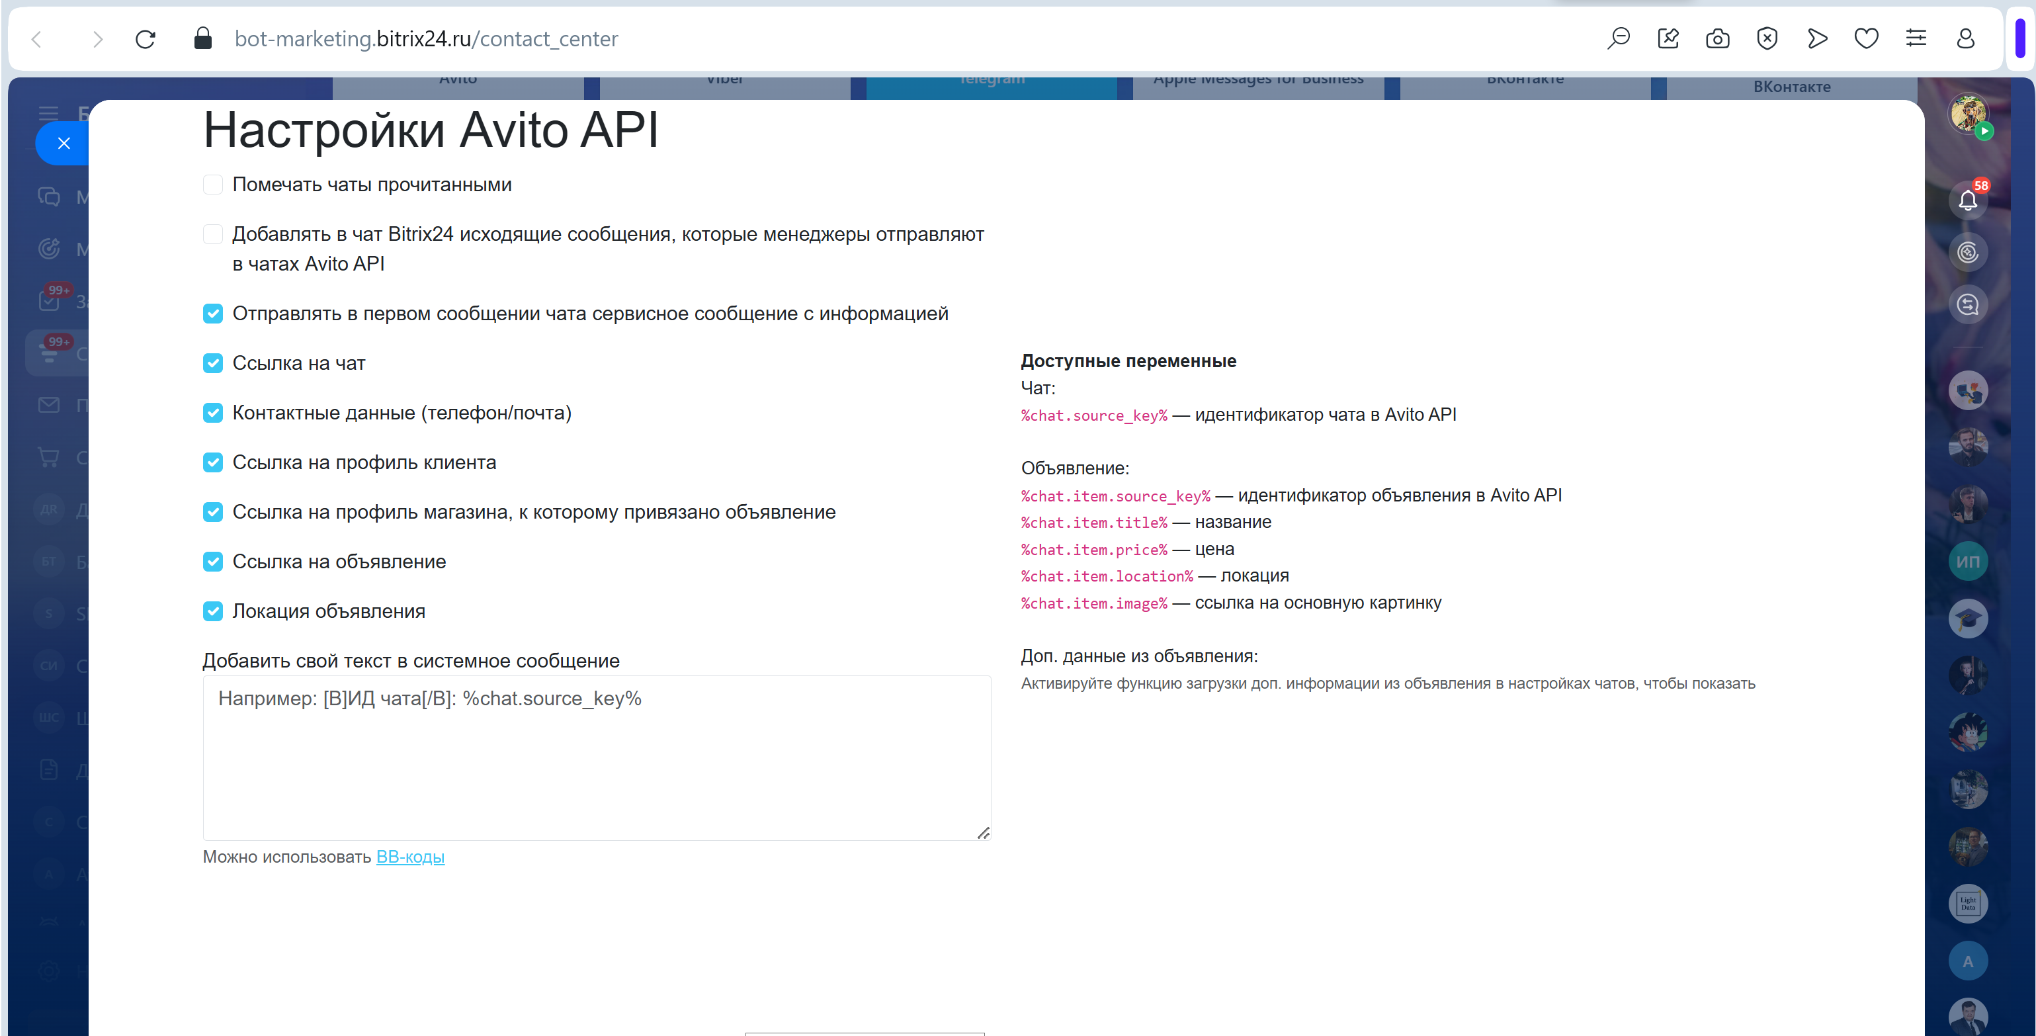Uncheck "Ссылка на объявление" checkbox

click(x=212, y=562)
